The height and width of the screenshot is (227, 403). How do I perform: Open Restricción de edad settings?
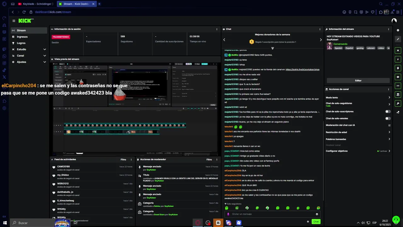pos(358,132)
